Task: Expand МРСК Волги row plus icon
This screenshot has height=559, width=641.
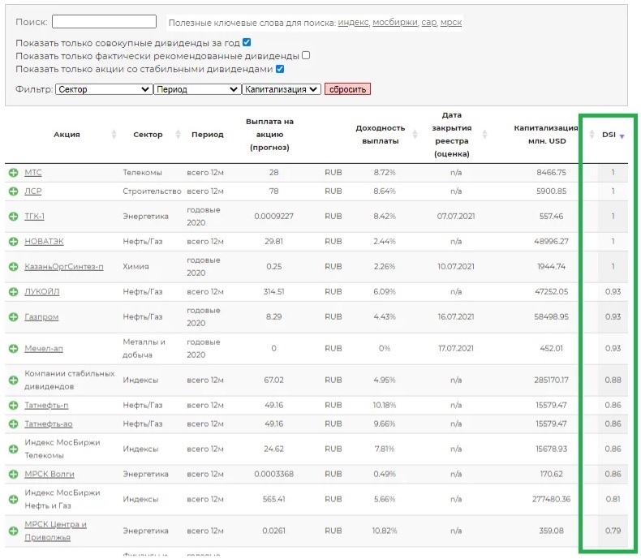Action: click(14, 474)
